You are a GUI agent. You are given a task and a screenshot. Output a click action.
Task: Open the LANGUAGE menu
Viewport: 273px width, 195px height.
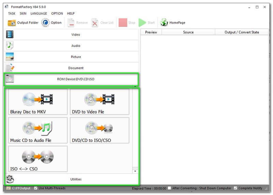tap(39, 14)
